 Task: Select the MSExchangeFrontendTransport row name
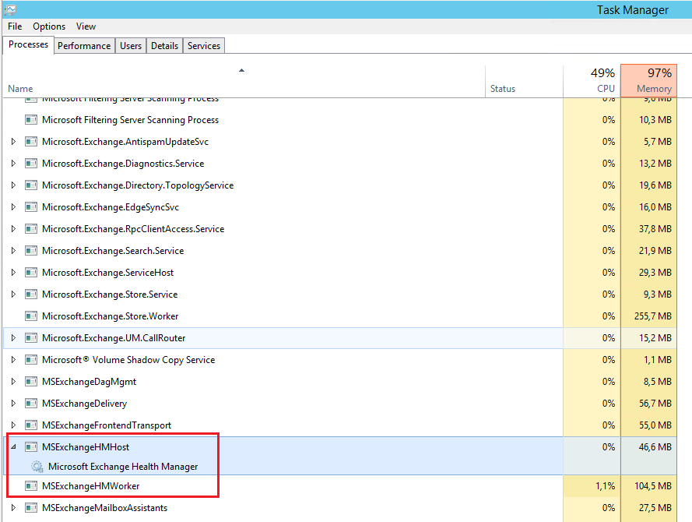pyautogui.click(x=107, y=425)
